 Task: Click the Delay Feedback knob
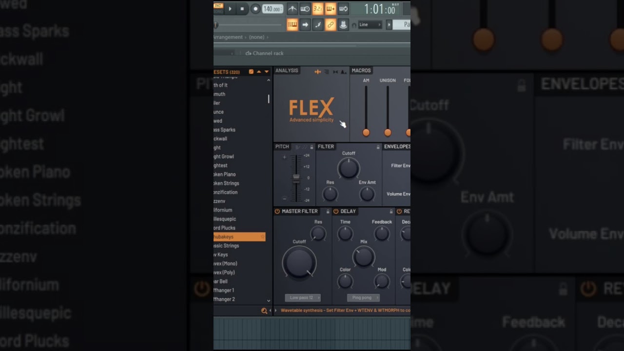click(x=382, y=234)
